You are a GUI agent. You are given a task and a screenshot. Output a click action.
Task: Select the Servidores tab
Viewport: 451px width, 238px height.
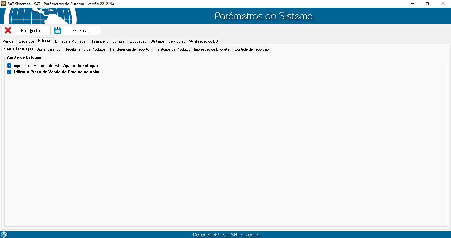click(177, 41)
